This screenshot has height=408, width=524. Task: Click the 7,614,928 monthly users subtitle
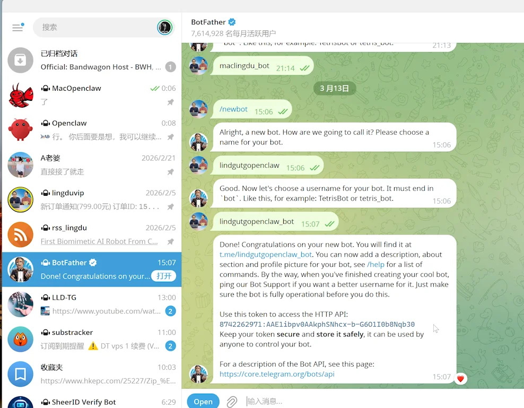tap(233, 33)
